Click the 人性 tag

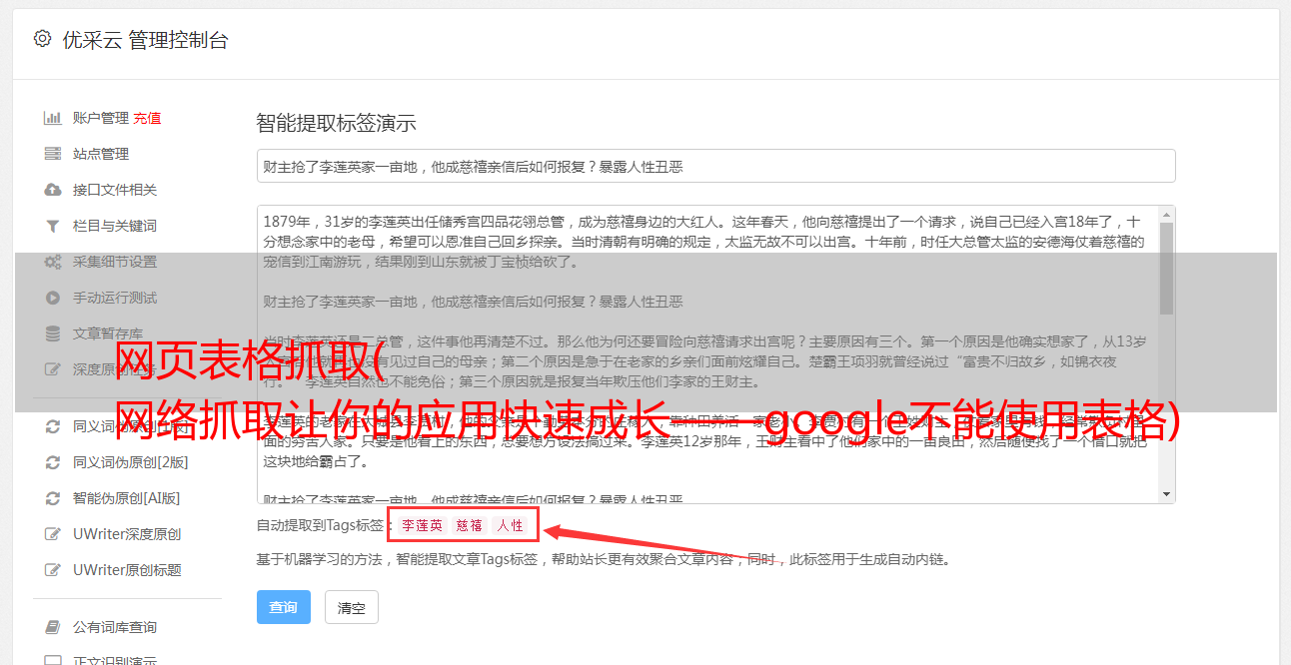click(x=510, y=525)
